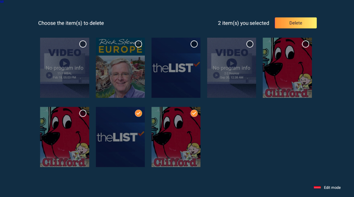Viewport: 354px width, 197px height.
Task: Delete the selected recordings
Action: [295, 23]
